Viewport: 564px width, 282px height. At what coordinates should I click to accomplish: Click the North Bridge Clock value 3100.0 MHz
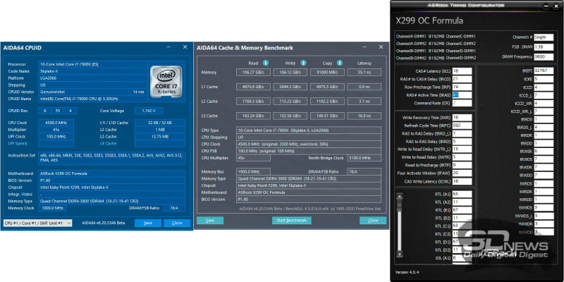[364, 158]
